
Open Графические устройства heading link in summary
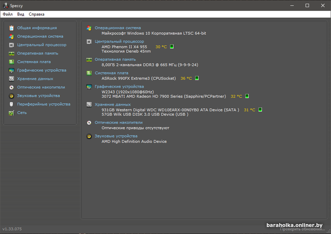click(119, 87)
